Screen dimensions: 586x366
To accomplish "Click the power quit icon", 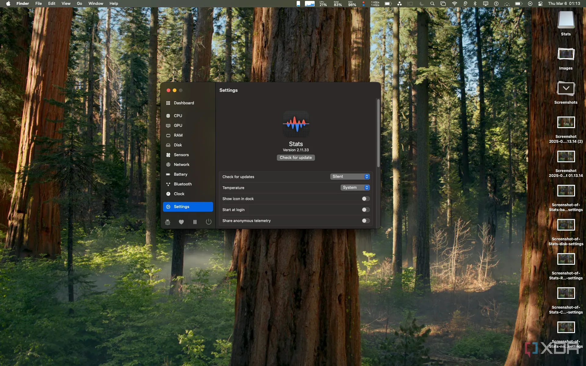I will point(208,222).
